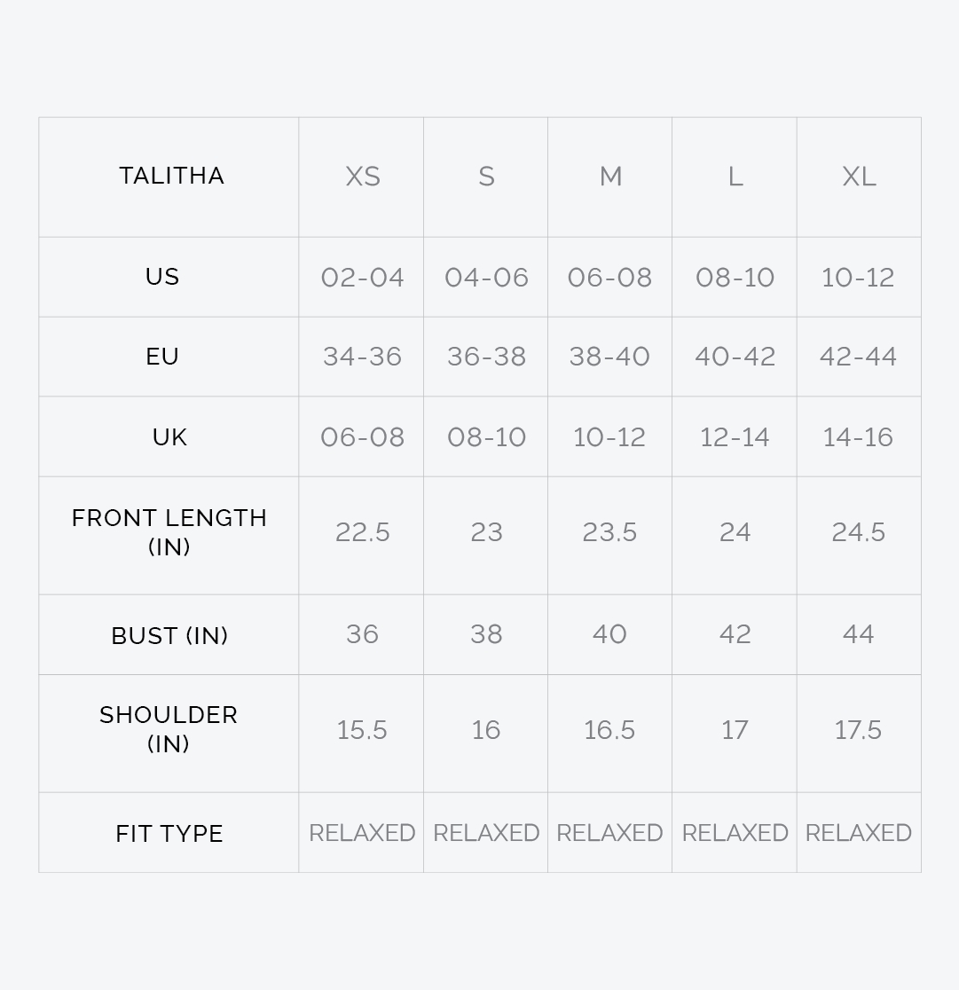This screenshot has width=959, height=990.
Task: Click the US row label
Action: click(162, 277)
